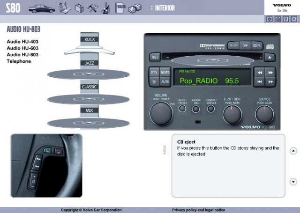Click the S80 car silhouette icon
The height and width of the screenshot is (213, 300).
pos(42,9)
